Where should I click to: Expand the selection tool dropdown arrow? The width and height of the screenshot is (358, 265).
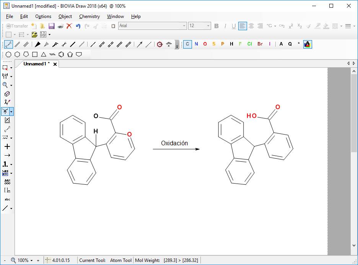(x=11, y=68)
